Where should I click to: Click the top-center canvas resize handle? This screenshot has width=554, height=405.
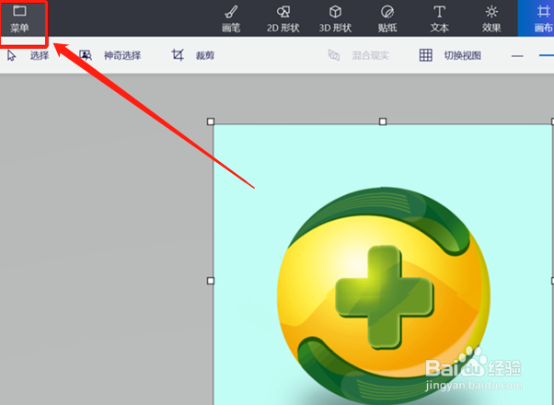[383, 121]
